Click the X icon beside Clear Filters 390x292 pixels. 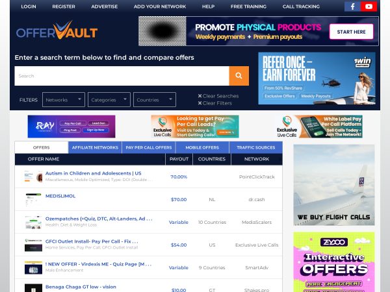[200, 103]
